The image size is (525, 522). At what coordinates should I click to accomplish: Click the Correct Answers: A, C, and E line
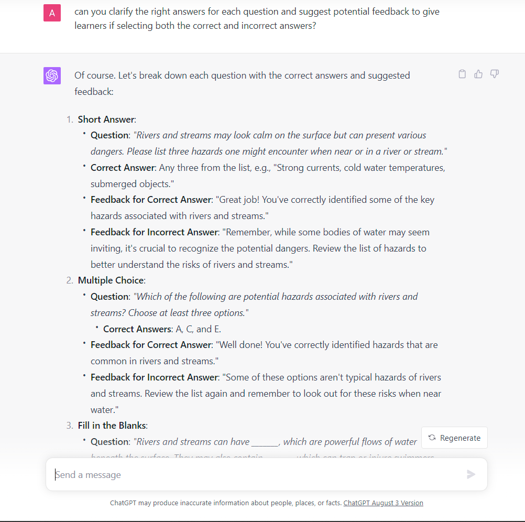[x=162, y=329]
